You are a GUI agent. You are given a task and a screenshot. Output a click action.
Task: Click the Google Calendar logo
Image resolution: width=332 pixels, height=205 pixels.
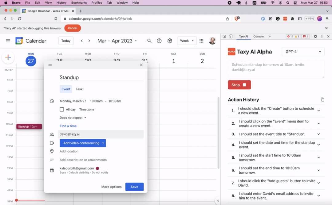19,41
